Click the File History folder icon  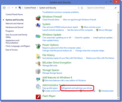(x=38, y=56)
